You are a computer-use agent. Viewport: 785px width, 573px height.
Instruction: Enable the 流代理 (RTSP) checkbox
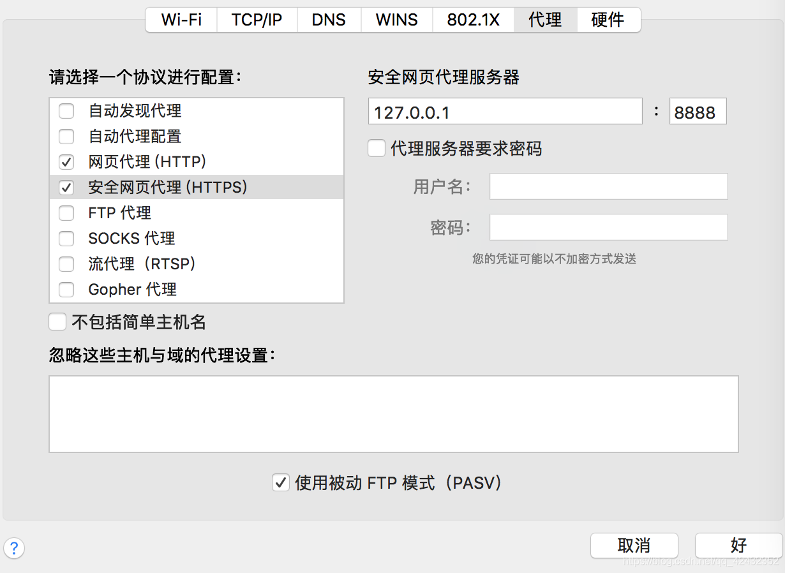tap(66, 264)
